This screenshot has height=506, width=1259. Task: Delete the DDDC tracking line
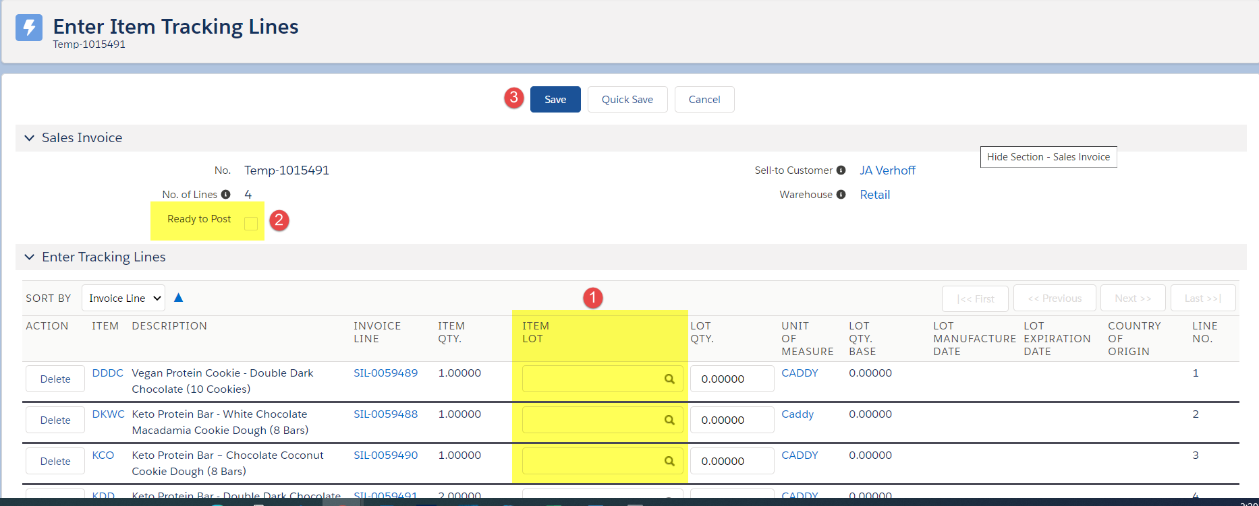tap(55, 379)
